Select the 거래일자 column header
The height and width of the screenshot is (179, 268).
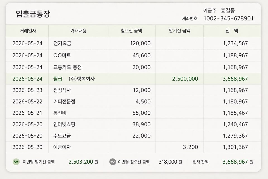click(28, 31)
